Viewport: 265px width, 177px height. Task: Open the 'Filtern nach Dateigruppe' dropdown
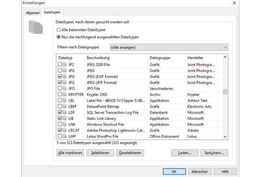169,47
